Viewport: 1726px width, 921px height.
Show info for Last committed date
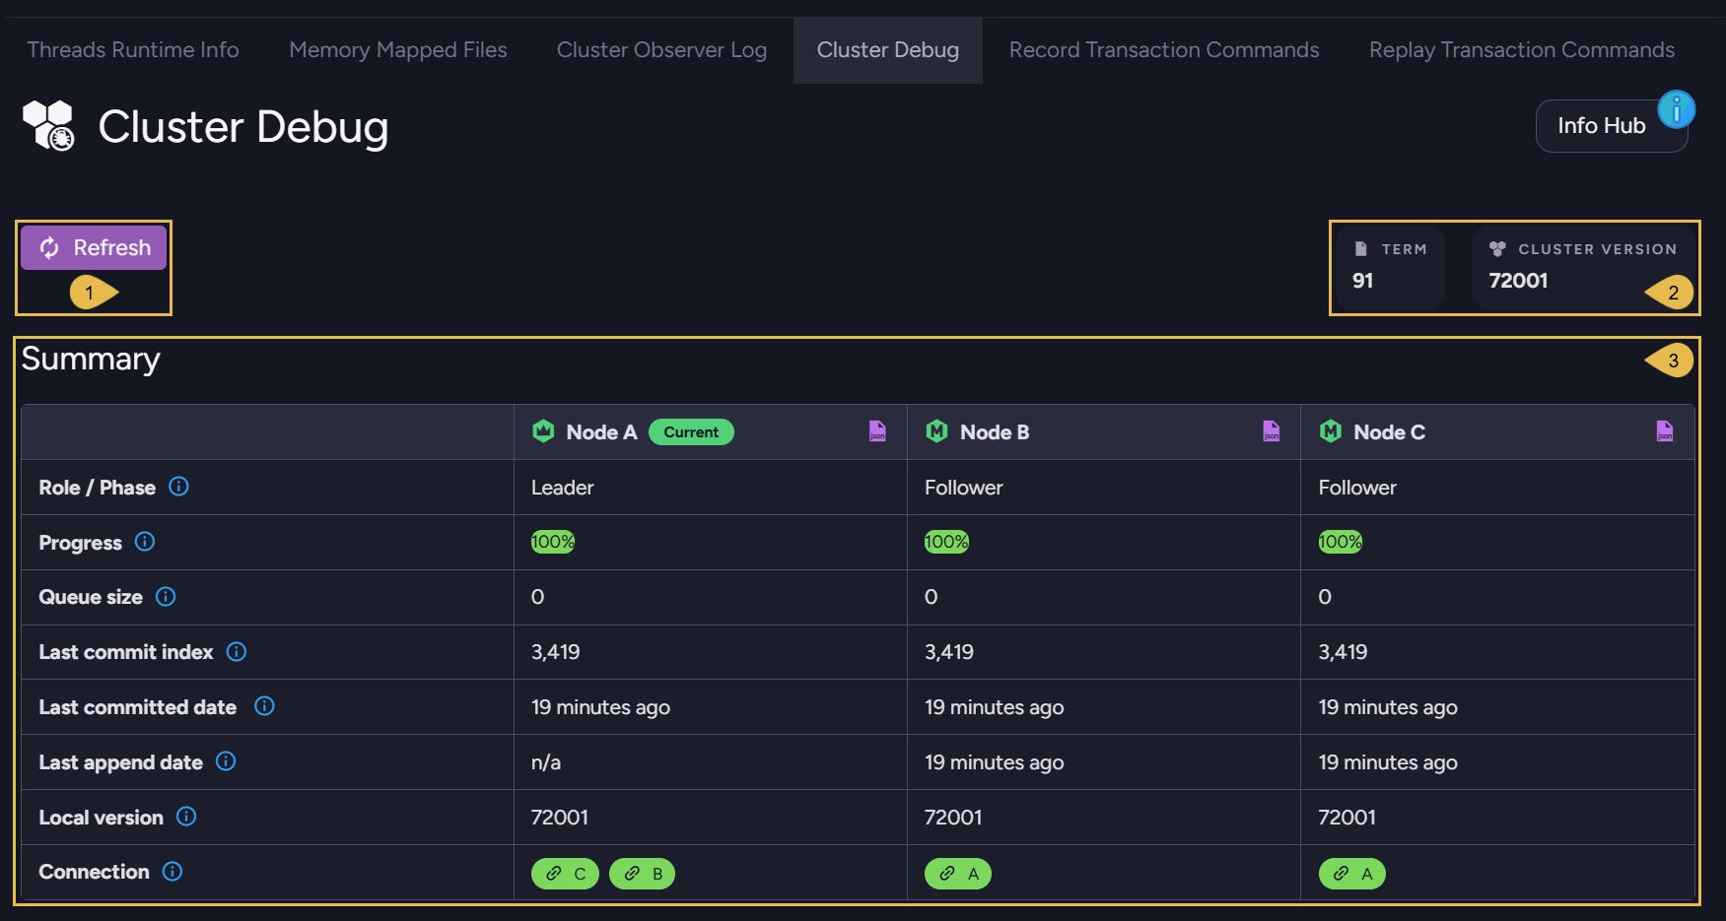pyautogui.click(x=264, y=706)
